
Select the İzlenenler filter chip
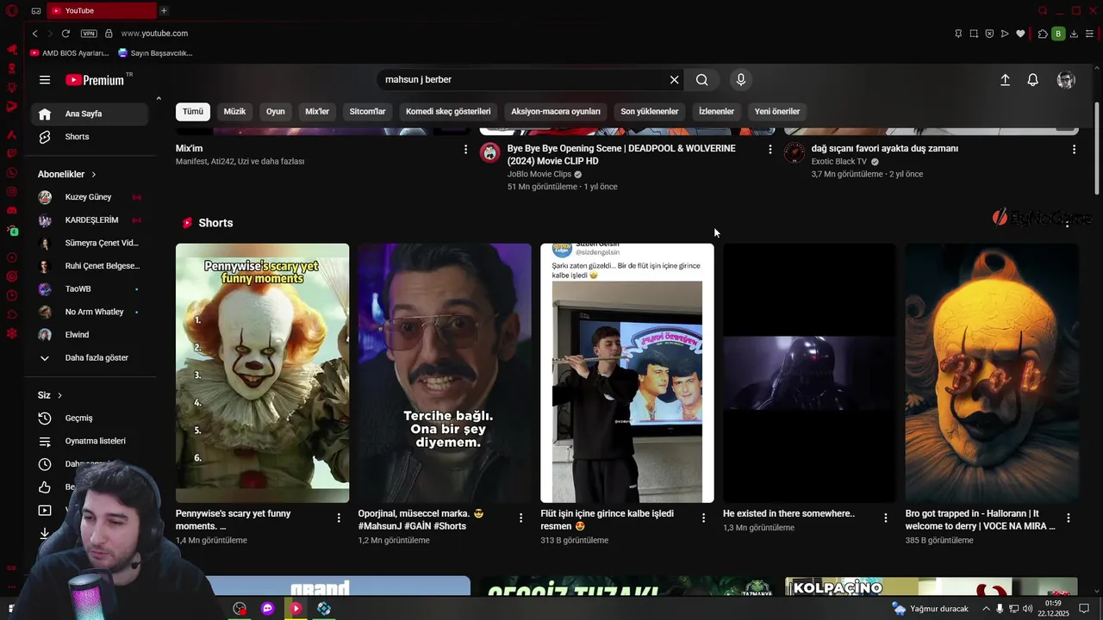pyautogui.click(x=716, y=111)
